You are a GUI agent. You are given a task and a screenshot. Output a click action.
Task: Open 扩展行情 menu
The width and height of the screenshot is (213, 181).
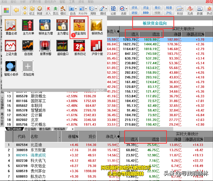click(35, 2)
